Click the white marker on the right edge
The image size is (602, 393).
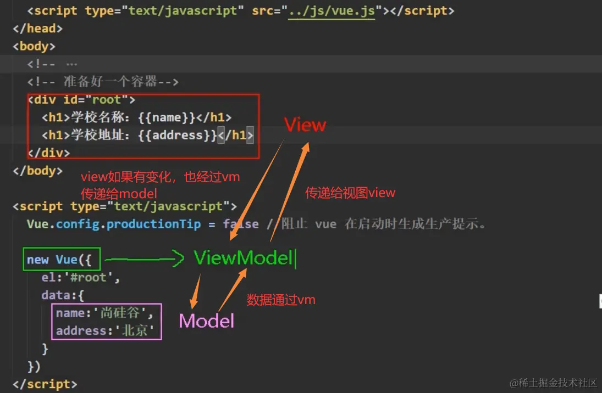pyautogui.click(x=599, y=301)
